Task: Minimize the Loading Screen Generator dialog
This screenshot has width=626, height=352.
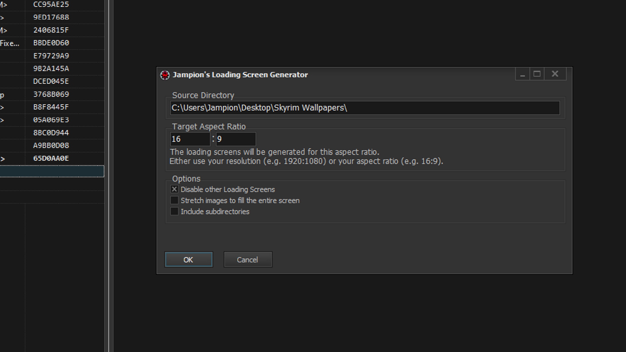Action: 522,74
